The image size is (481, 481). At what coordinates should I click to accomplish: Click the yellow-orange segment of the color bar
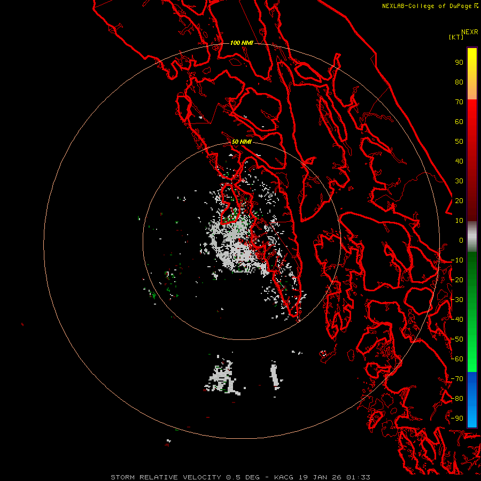click(x=472, y=74)
